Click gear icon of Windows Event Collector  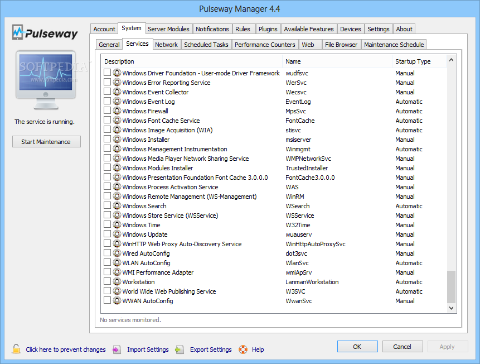pos(117,92)
